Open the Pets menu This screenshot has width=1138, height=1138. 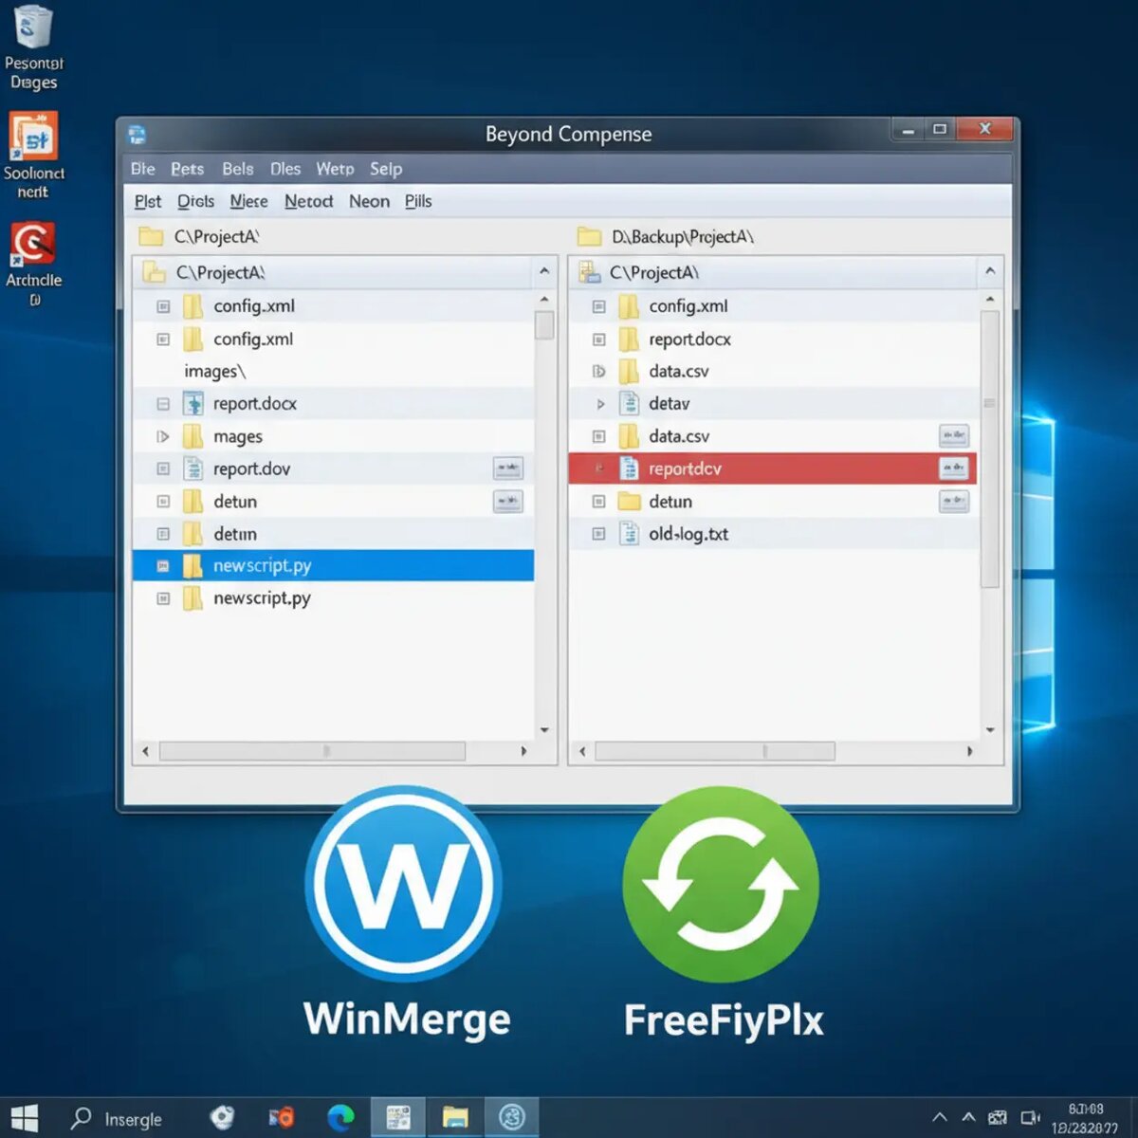coord(187,169)
